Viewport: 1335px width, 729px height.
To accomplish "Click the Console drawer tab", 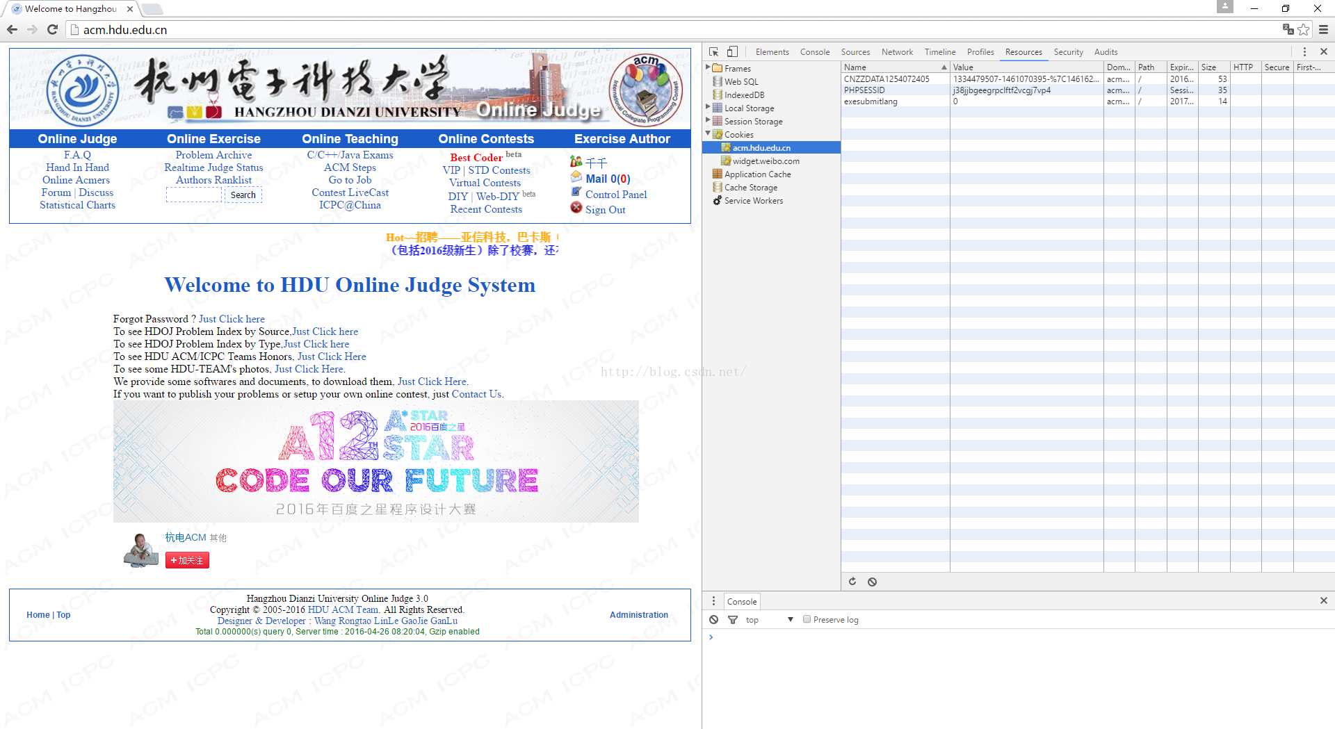I will pyautogui.click(x=742, y=602).
